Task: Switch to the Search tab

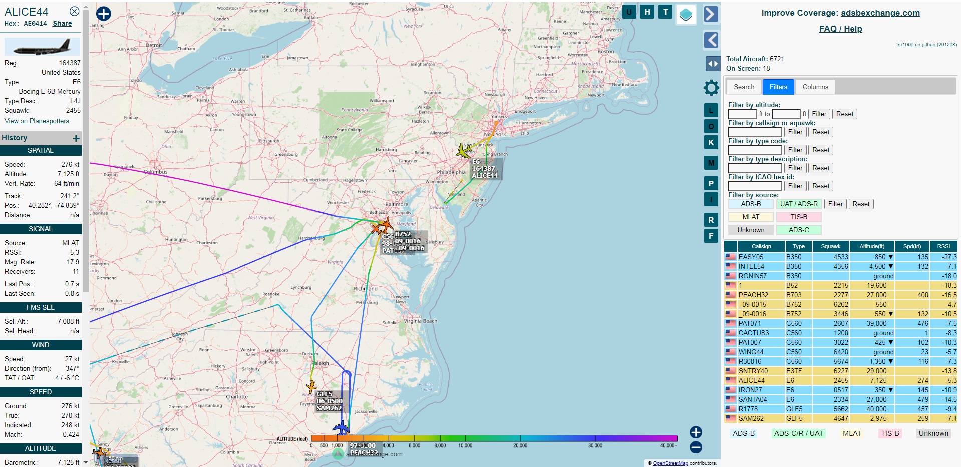Action: pos(744,87)
